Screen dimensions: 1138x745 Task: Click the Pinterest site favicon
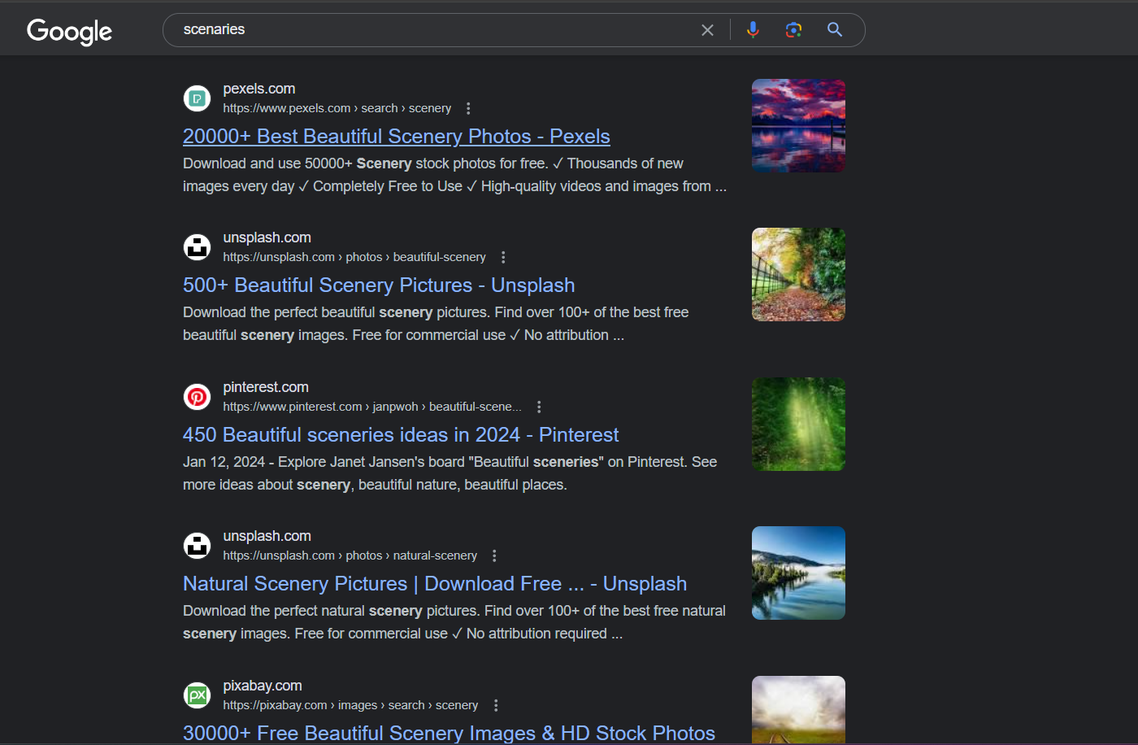197,397
